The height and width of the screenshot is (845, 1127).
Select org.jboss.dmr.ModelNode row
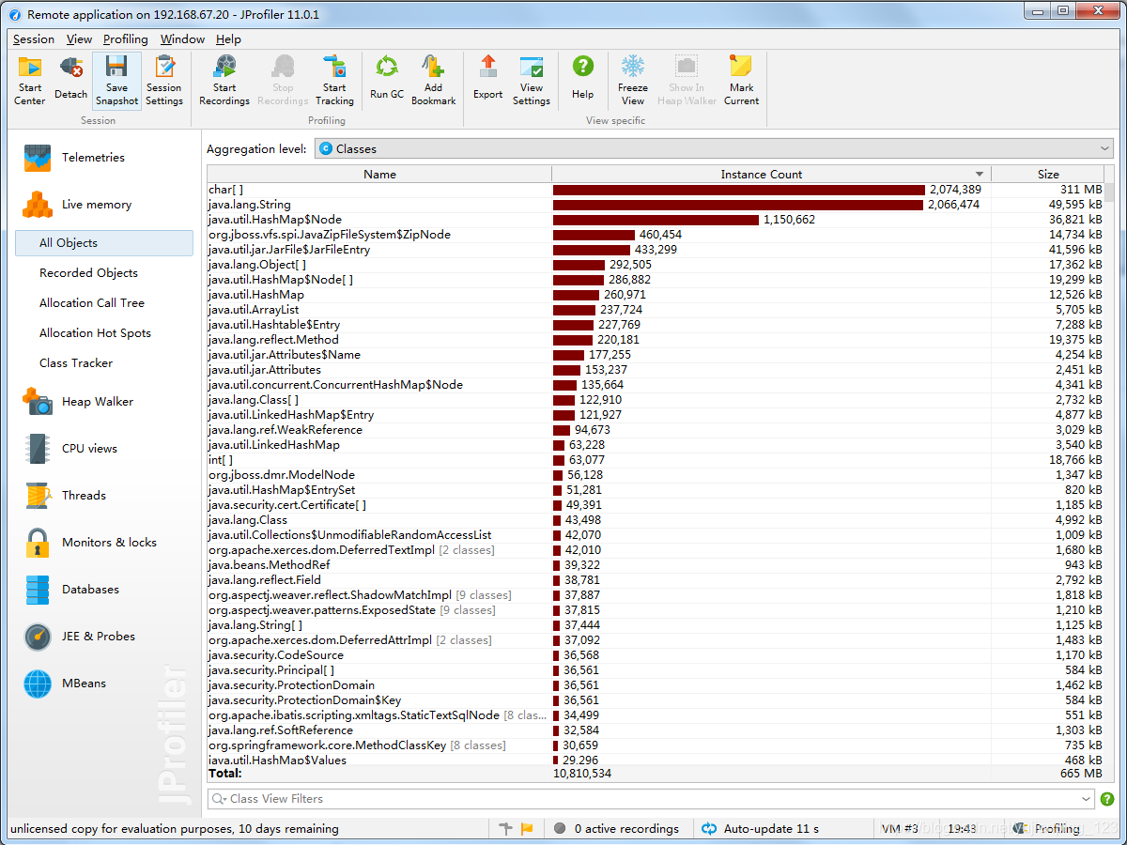pos(656,475)
